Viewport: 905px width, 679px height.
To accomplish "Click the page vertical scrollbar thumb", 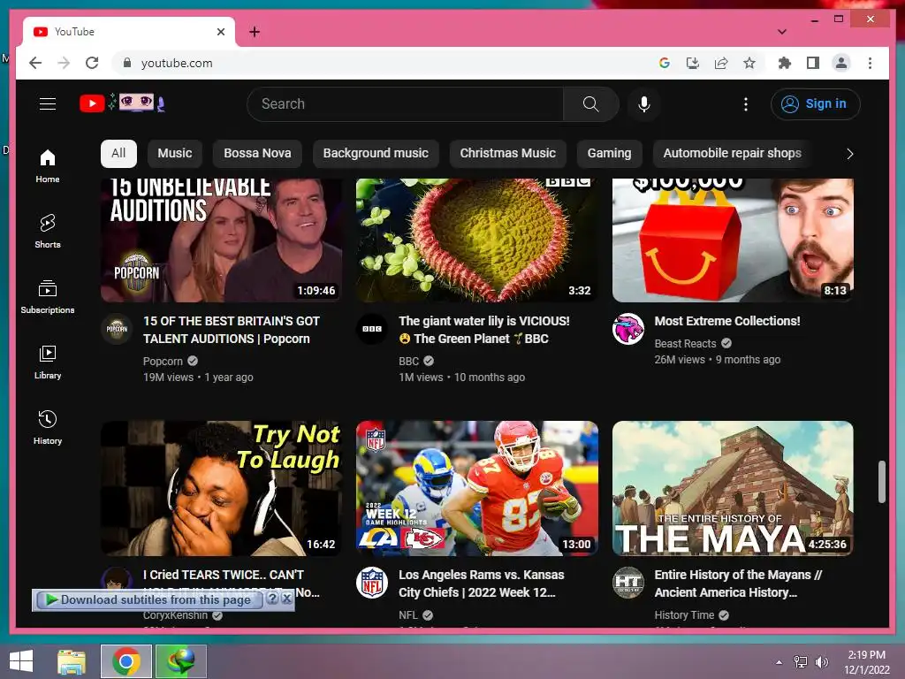I will tap(881, 482).
